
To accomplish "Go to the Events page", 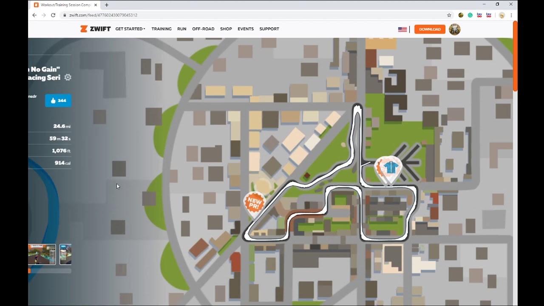I will tap(246, 29).
